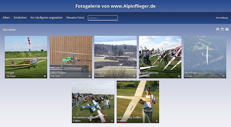
Task: Go to Neueste Fotos
Action: [x=75, y=18]
